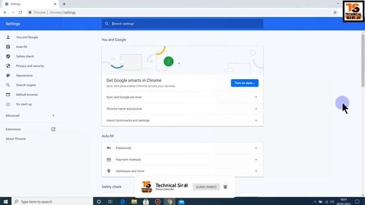Viewport: 365px width, 205px height.
Task: Open File Explorer from taskbar
Action: [x=135, y=202]
